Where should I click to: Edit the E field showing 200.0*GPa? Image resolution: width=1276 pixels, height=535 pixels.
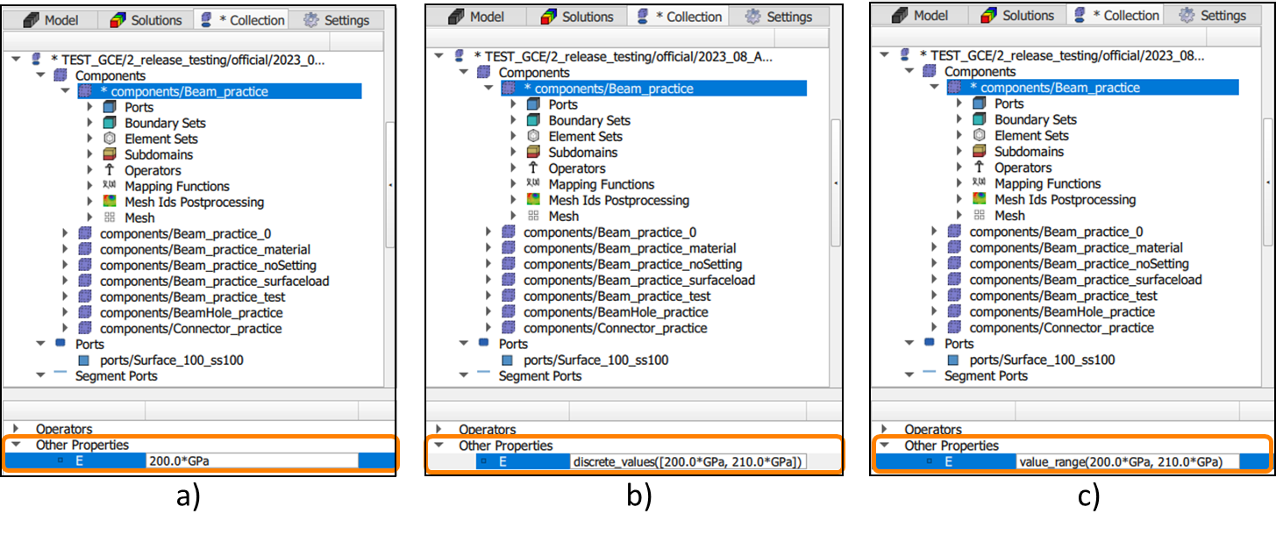click(x=253, y=460)
